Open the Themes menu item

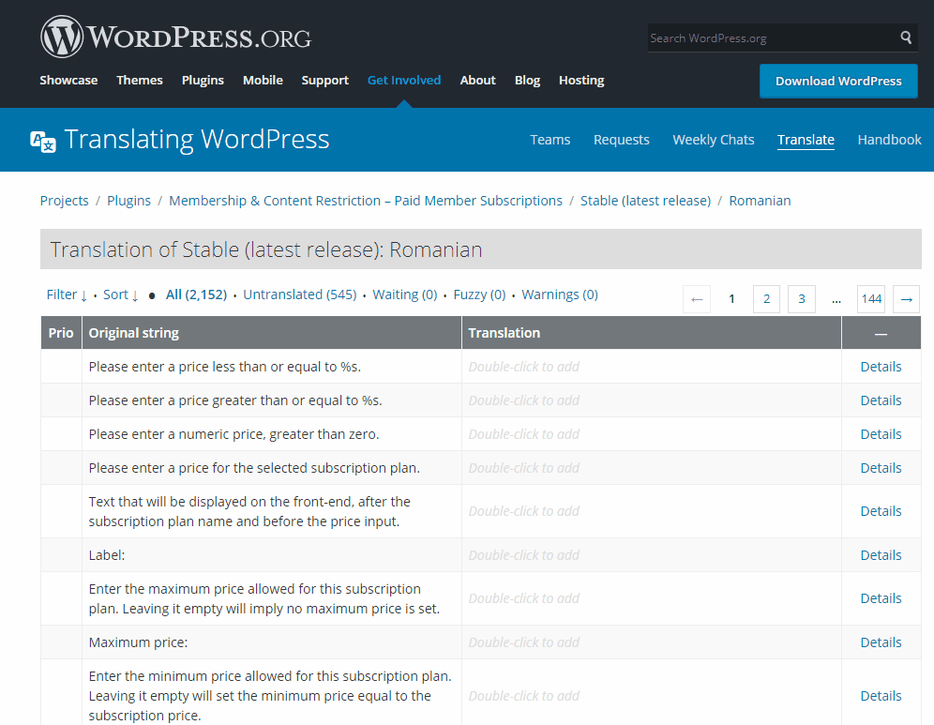coord(140,80)
